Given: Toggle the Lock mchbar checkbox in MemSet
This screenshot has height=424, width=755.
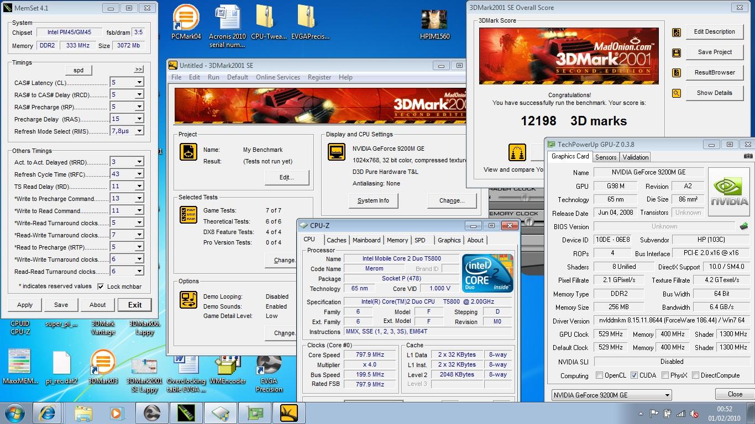Looking at the screenshot, I should [x=101, y=287].
